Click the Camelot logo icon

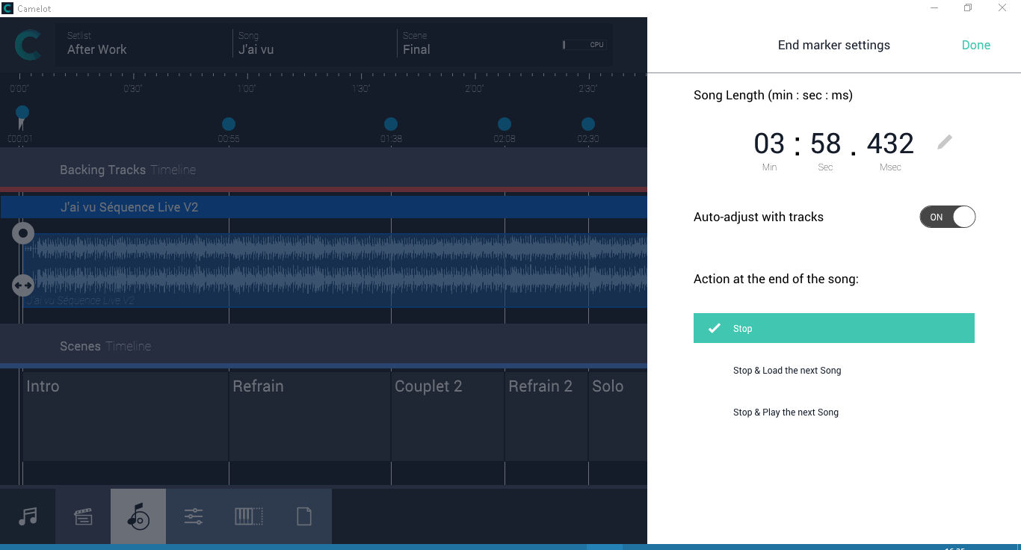point(28,46)
